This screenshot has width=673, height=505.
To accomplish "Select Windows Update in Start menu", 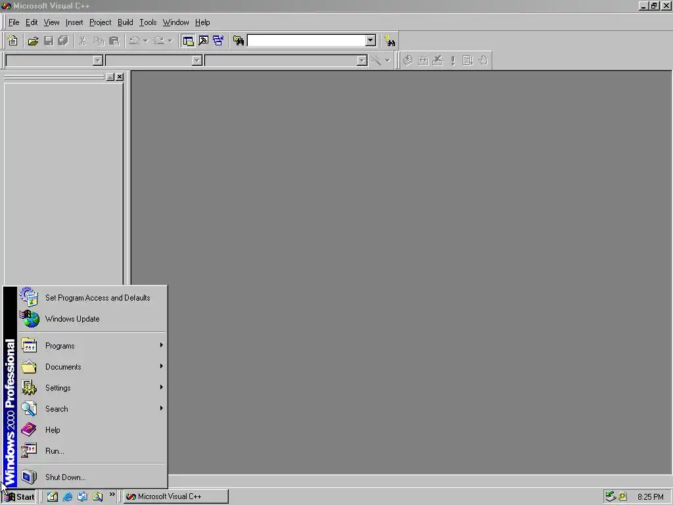I will (x=92, y=319).
